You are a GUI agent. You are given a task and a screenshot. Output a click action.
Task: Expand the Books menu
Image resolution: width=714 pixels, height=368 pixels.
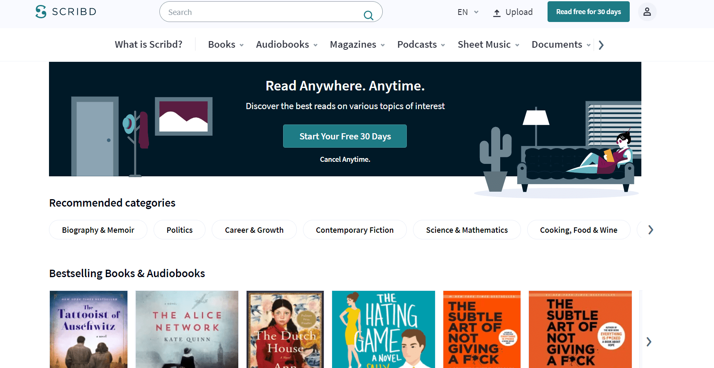pyautogui.click(x=226, y=44)
